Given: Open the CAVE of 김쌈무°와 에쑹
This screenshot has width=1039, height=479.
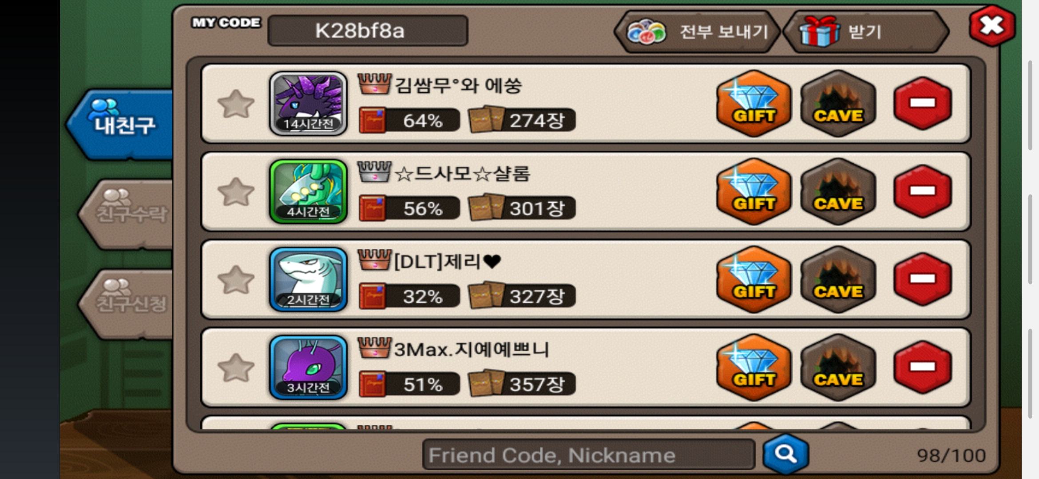Looking at the screenshot, I should pyautogui.click(x=838, y=103).
